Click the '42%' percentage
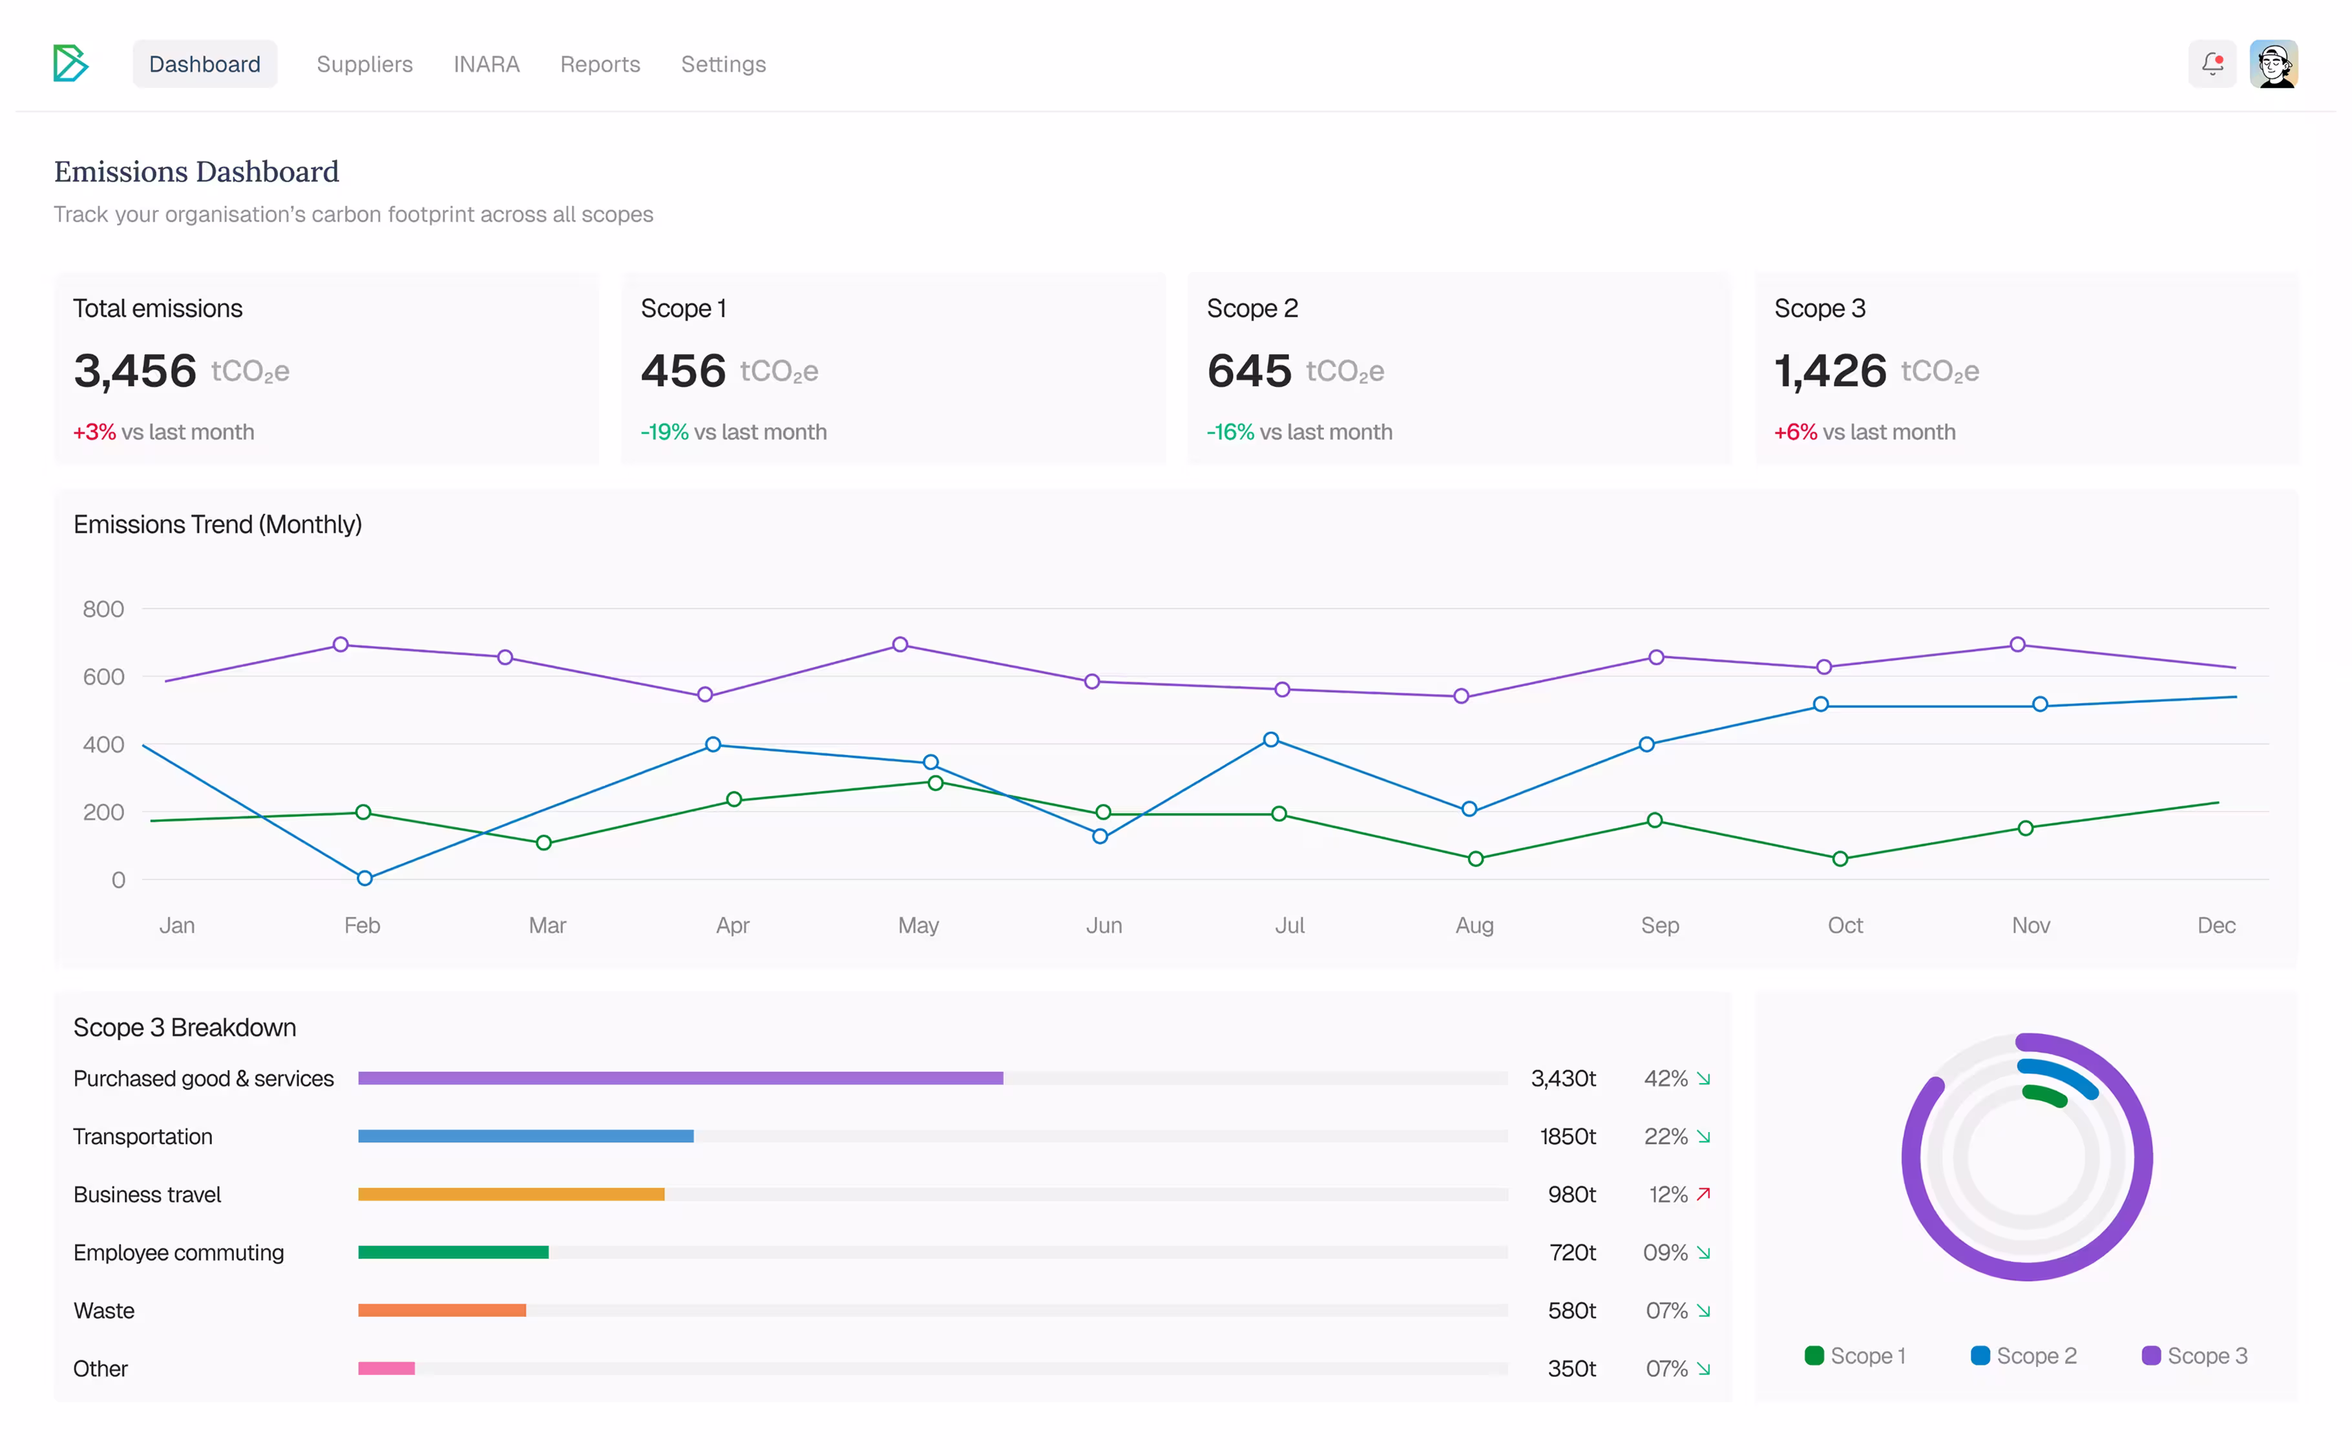2352x1450 pixels. pos(1666,1079)
